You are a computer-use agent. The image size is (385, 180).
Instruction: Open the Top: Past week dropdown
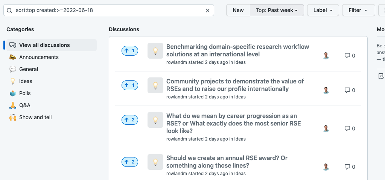pyautogui.click(x=277, y=10)
